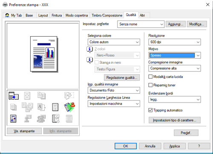Click the Applica button
Screen dimensions: 213x154
point(175,146)
